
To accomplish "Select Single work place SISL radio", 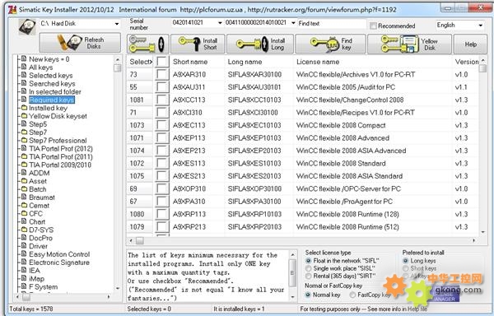I will pos(309,268).
